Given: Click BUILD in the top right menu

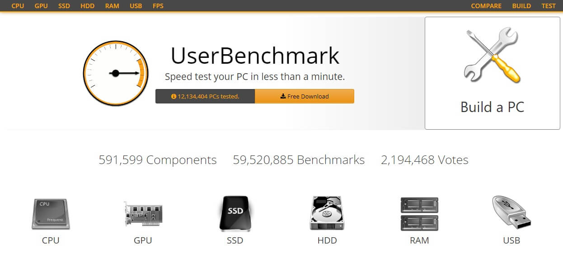Looking at the screenshot, I should (521, 6).
